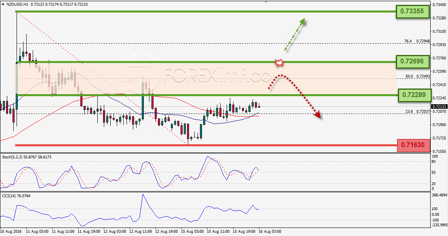Click the 15 Aug 19:00 time axis label
This screenshot has height=236, width=448.
[x=244, y=232]
